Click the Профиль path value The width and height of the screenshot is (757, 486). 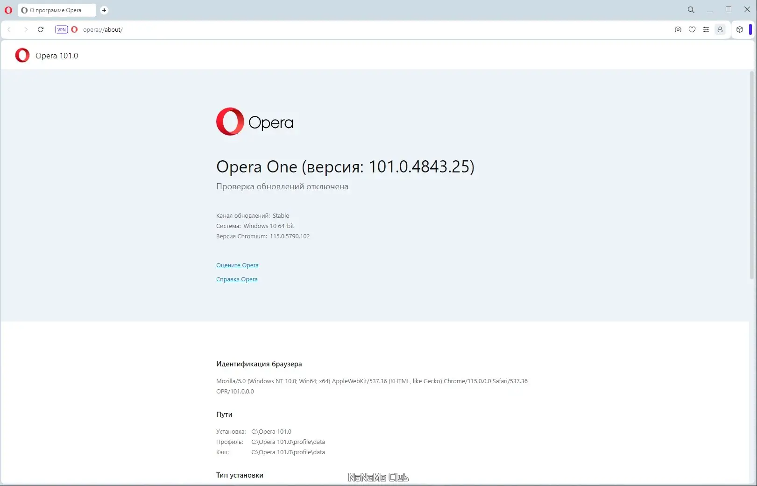288,442
